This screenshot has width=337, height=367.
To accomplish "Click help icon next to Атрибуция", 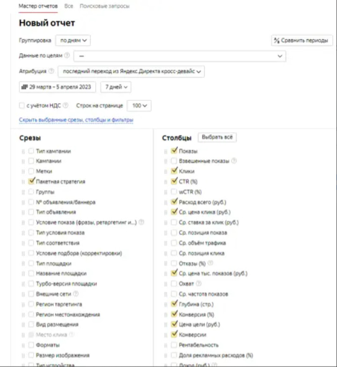I will click(x=51, y=72).
